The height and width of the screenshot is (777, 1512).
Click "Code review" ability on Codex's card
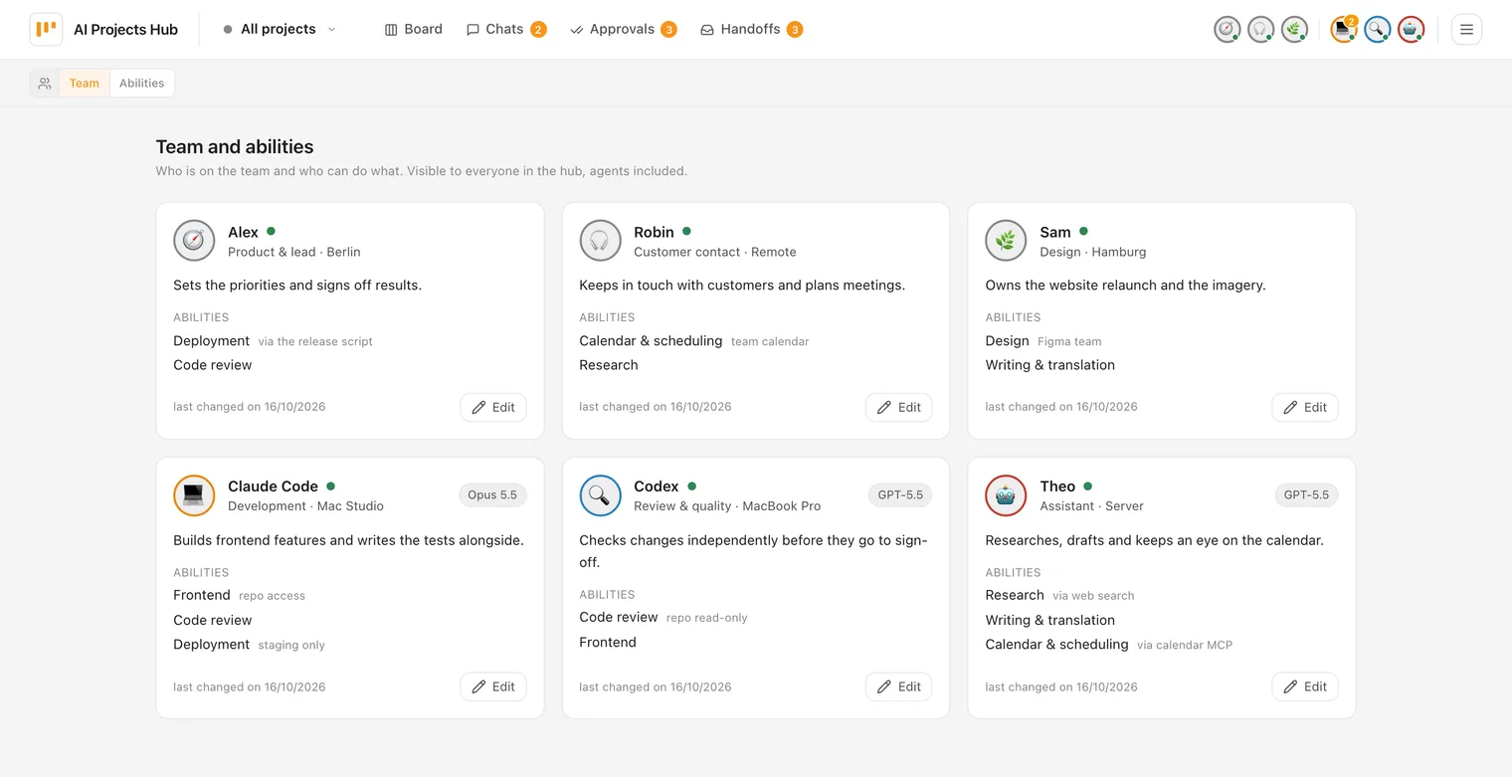619,617
